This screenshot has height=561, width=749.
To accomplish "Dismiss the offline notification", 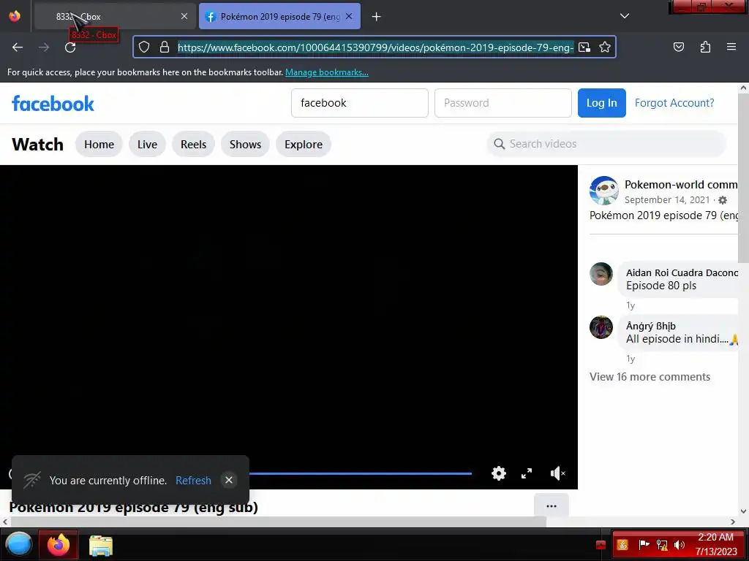I will point(229,480).
